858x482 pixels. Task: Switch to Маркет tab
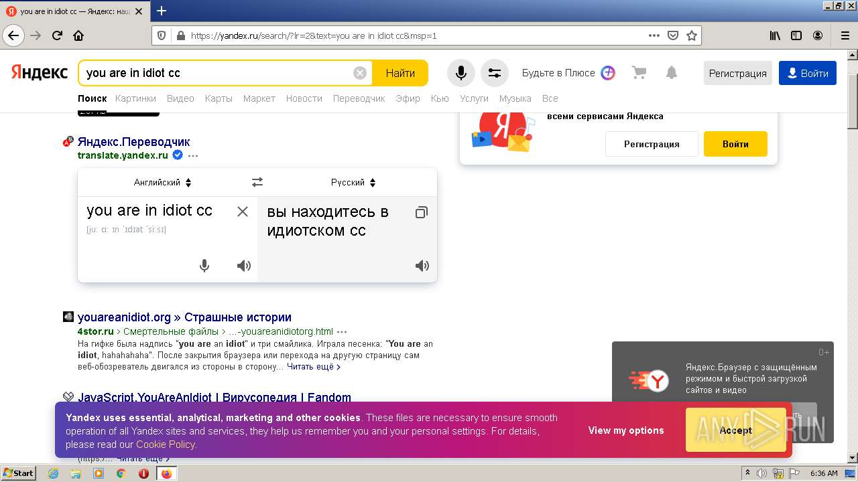pyautogui.click(x=259, y=98)
